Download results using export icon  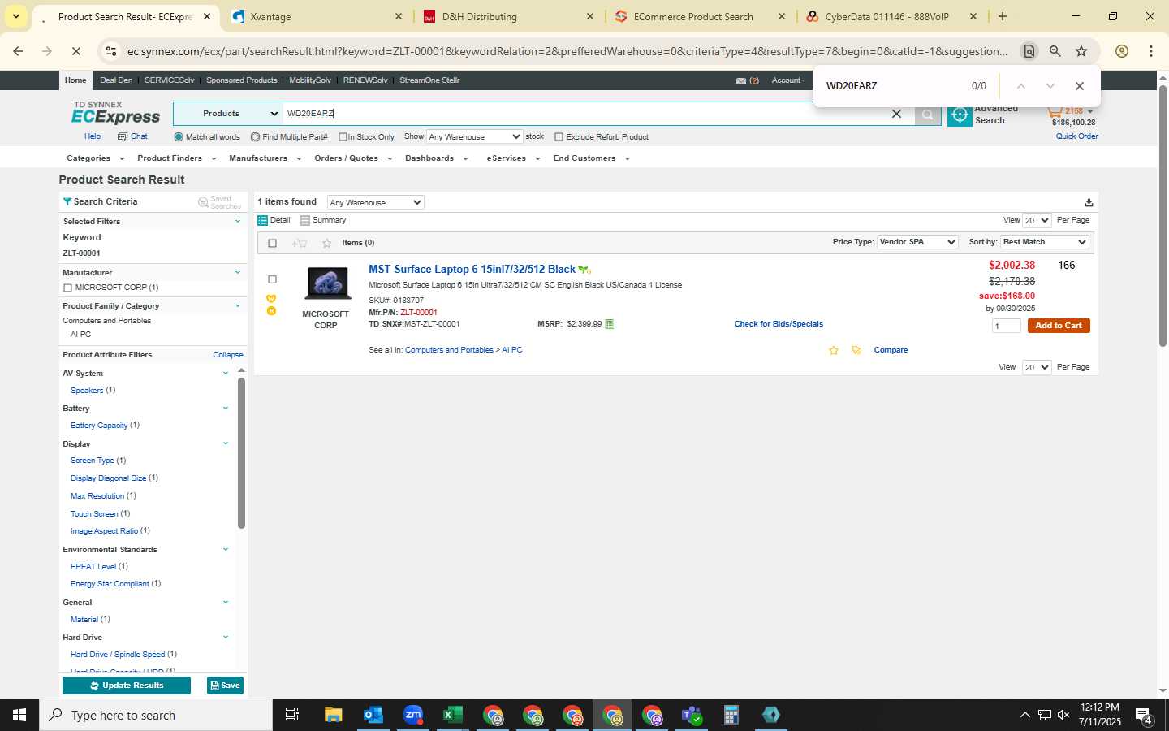tap(1089, 202)
